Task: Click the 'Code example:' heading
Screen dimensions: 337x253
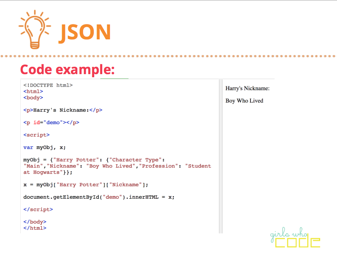Action: coord(67,70)
